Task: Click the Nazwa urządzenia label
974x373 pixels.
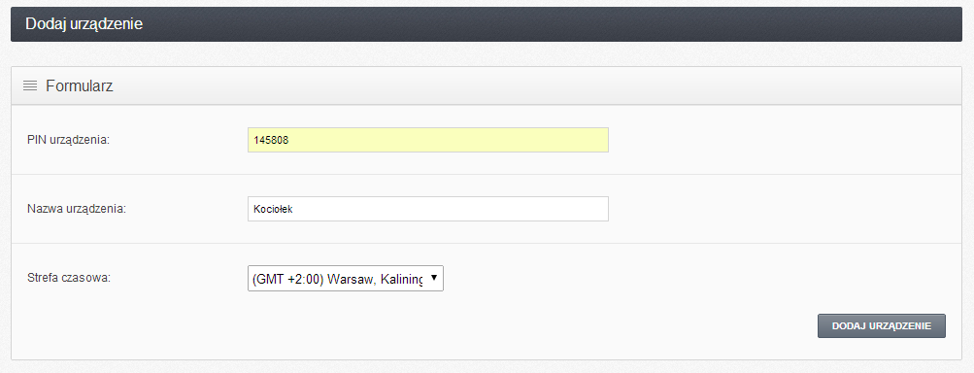Action: tap(77, 209)
